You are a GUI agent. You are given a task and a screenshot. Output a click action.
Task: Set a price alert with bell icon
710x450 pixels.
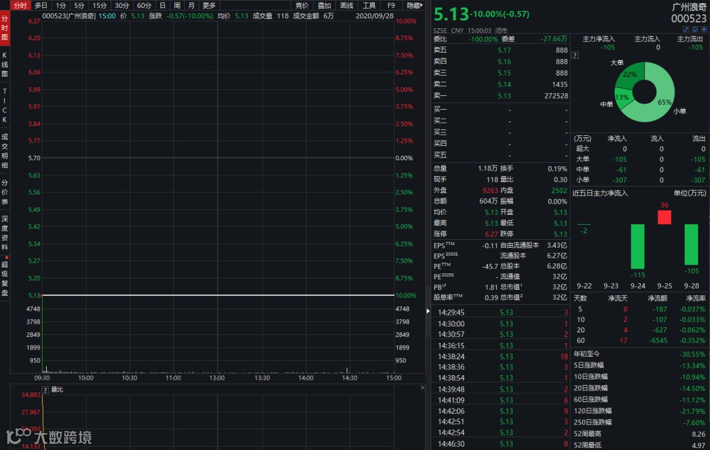(x=695, y=29)
